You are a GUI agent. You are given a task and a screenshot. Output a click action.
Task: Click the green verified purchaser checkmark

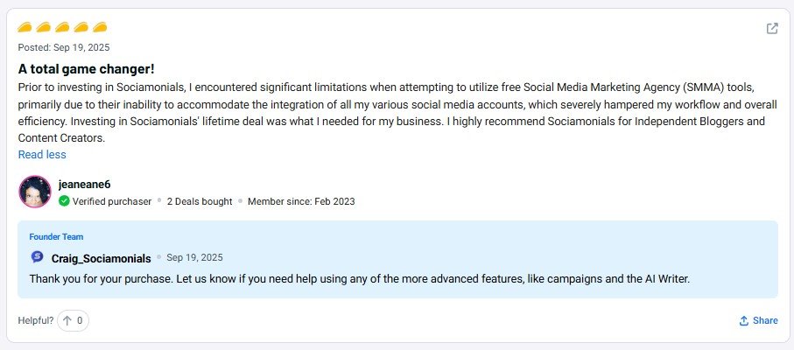point(64,201)
